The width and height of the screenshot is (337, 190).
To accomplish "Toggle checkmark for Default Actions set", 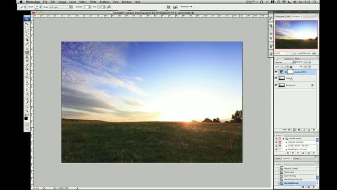I will coord(276,139).
